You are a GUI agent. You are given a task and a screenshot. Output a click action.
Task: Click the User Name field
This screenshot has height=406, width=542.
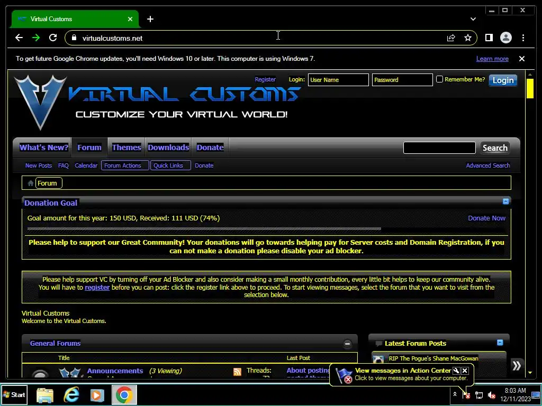[x=338, y=80]
